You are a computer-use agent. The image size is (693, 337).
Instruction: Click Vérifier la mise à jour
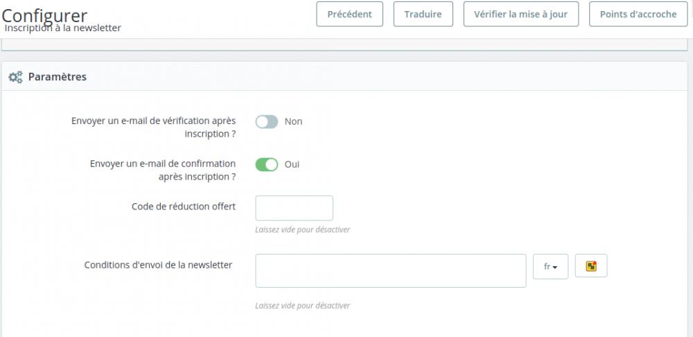click(x=520, y=14)
